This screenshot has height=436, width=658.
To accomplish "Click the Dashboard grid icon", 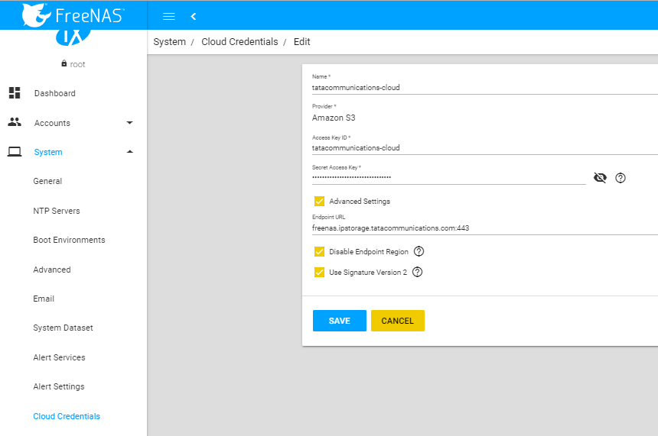I will (15, 93).
